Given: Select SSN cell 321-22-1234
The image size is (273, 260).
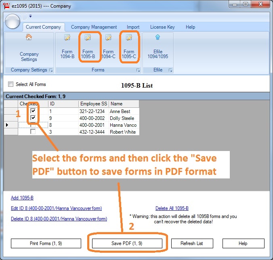Looking at the screenshot, I should pos(94,111).
